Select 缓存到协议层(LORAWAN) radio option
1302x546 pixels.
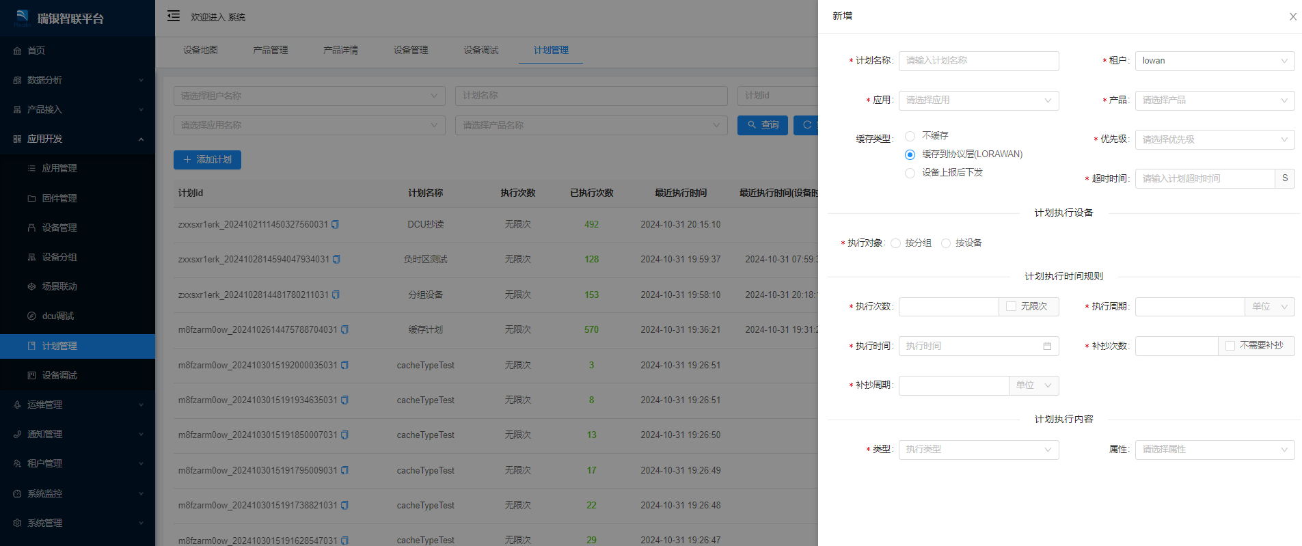910,154
